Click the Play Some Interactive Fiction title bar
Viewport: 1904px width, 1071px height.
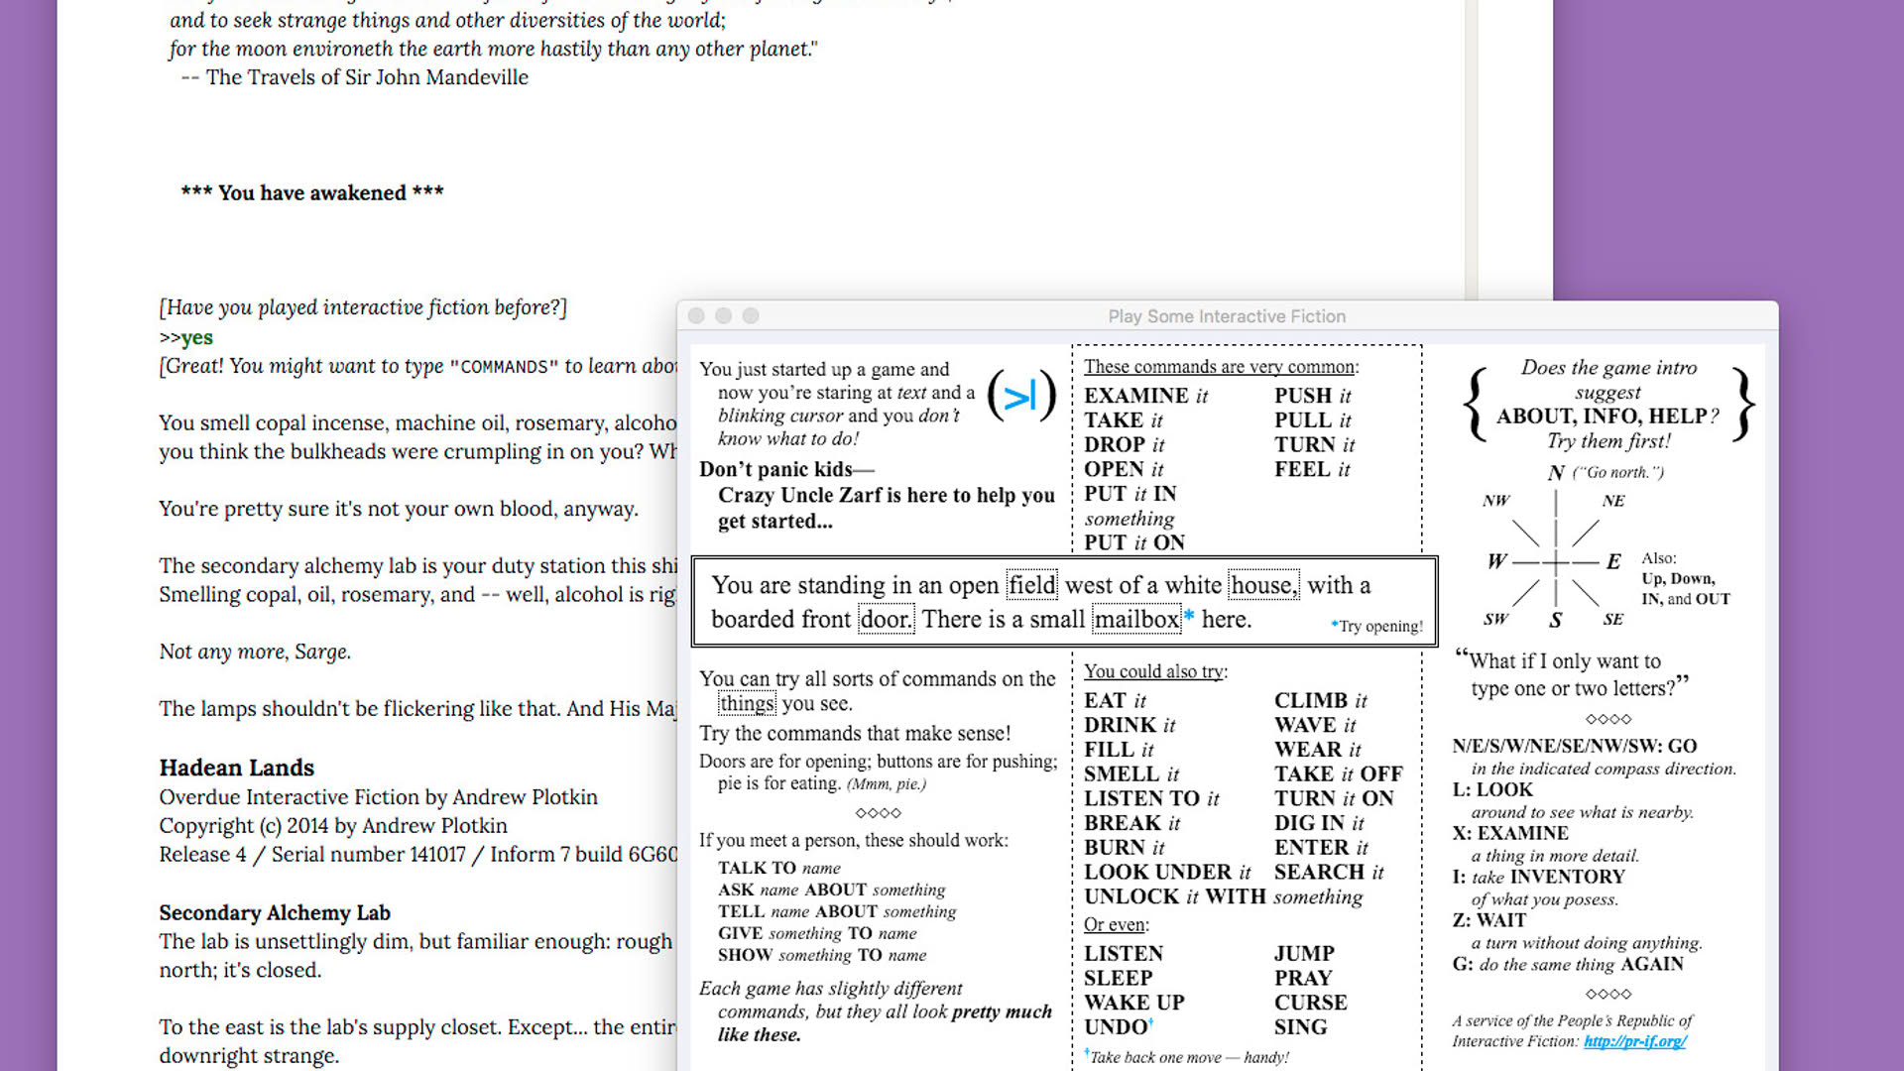click(1227, 315)
